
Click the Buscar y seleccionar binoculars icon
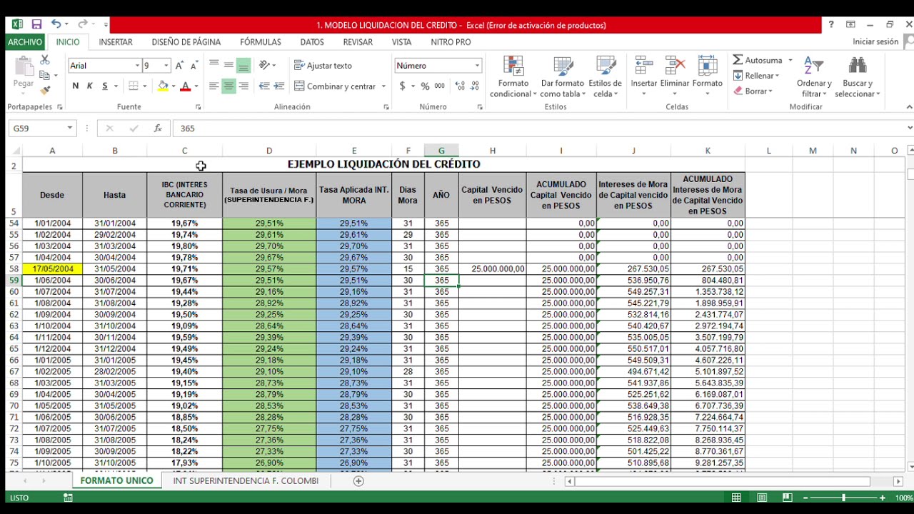coord(857,66)
